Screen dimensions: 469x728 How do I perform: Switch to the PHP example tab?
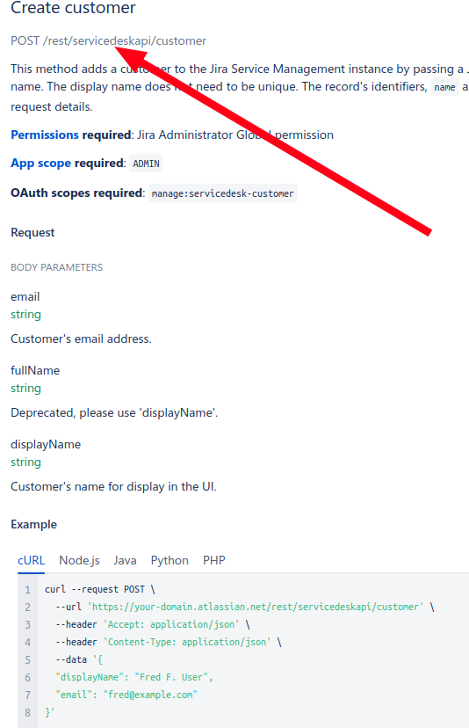(213, 560)
